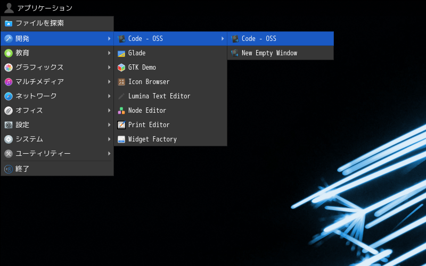Open the 設定 category
426x266 pixels.
[57, 125]
